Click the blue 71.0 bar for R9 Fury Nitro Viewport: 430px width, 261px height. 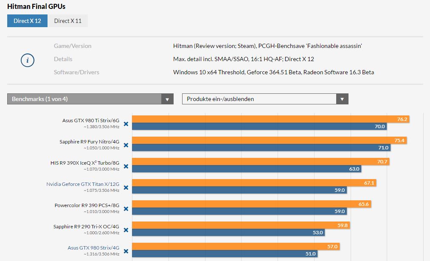[x=261, y=148]
